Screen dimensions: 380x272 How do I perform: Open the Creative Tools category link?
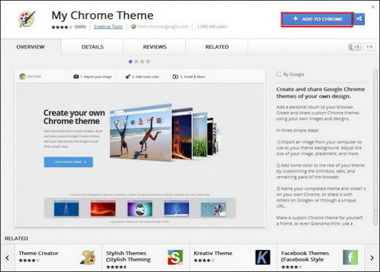[108, 27]
